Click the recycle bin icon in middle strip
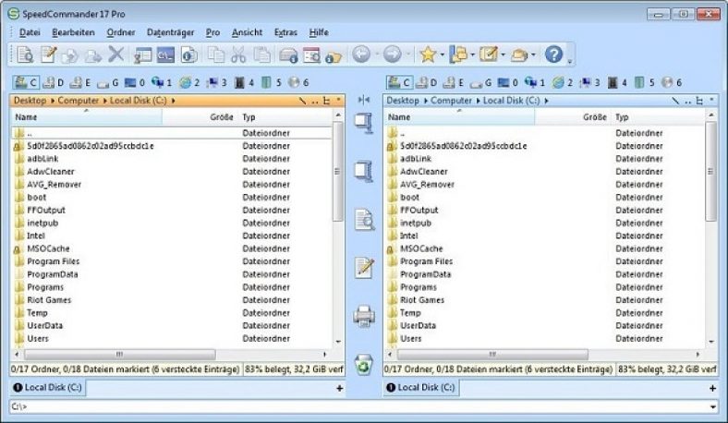This screenshot has height=423, width=728. [364, 364]
